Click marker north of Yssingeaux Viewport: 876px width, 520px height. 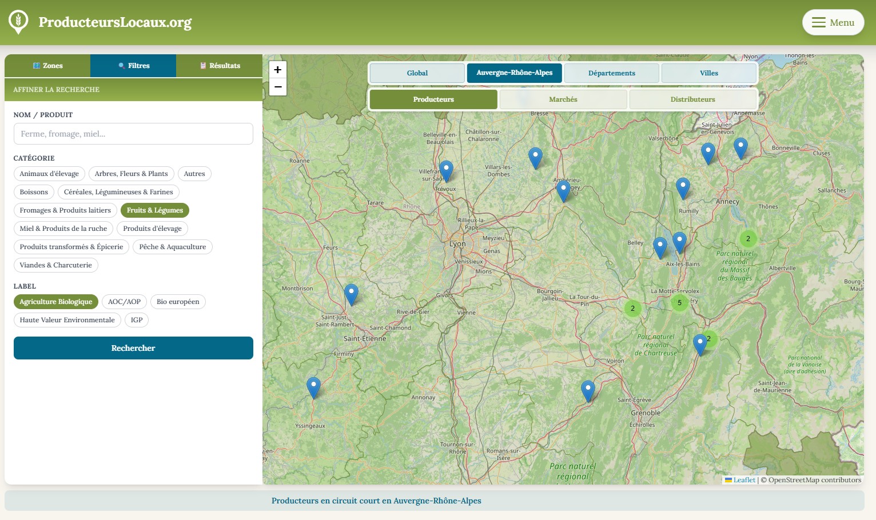coord(313,387)
